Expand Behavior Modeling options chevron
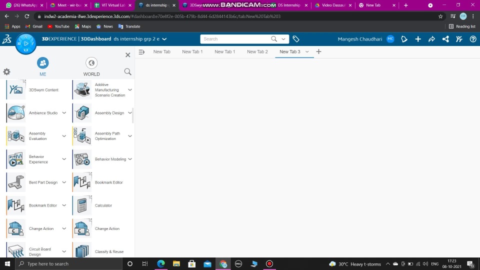The height and width of the screenshot is (270, 480). tap(130, 159)
